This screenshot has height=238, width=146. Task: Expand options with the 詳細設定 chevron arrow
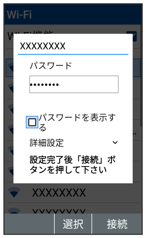[x=115, y=142]
